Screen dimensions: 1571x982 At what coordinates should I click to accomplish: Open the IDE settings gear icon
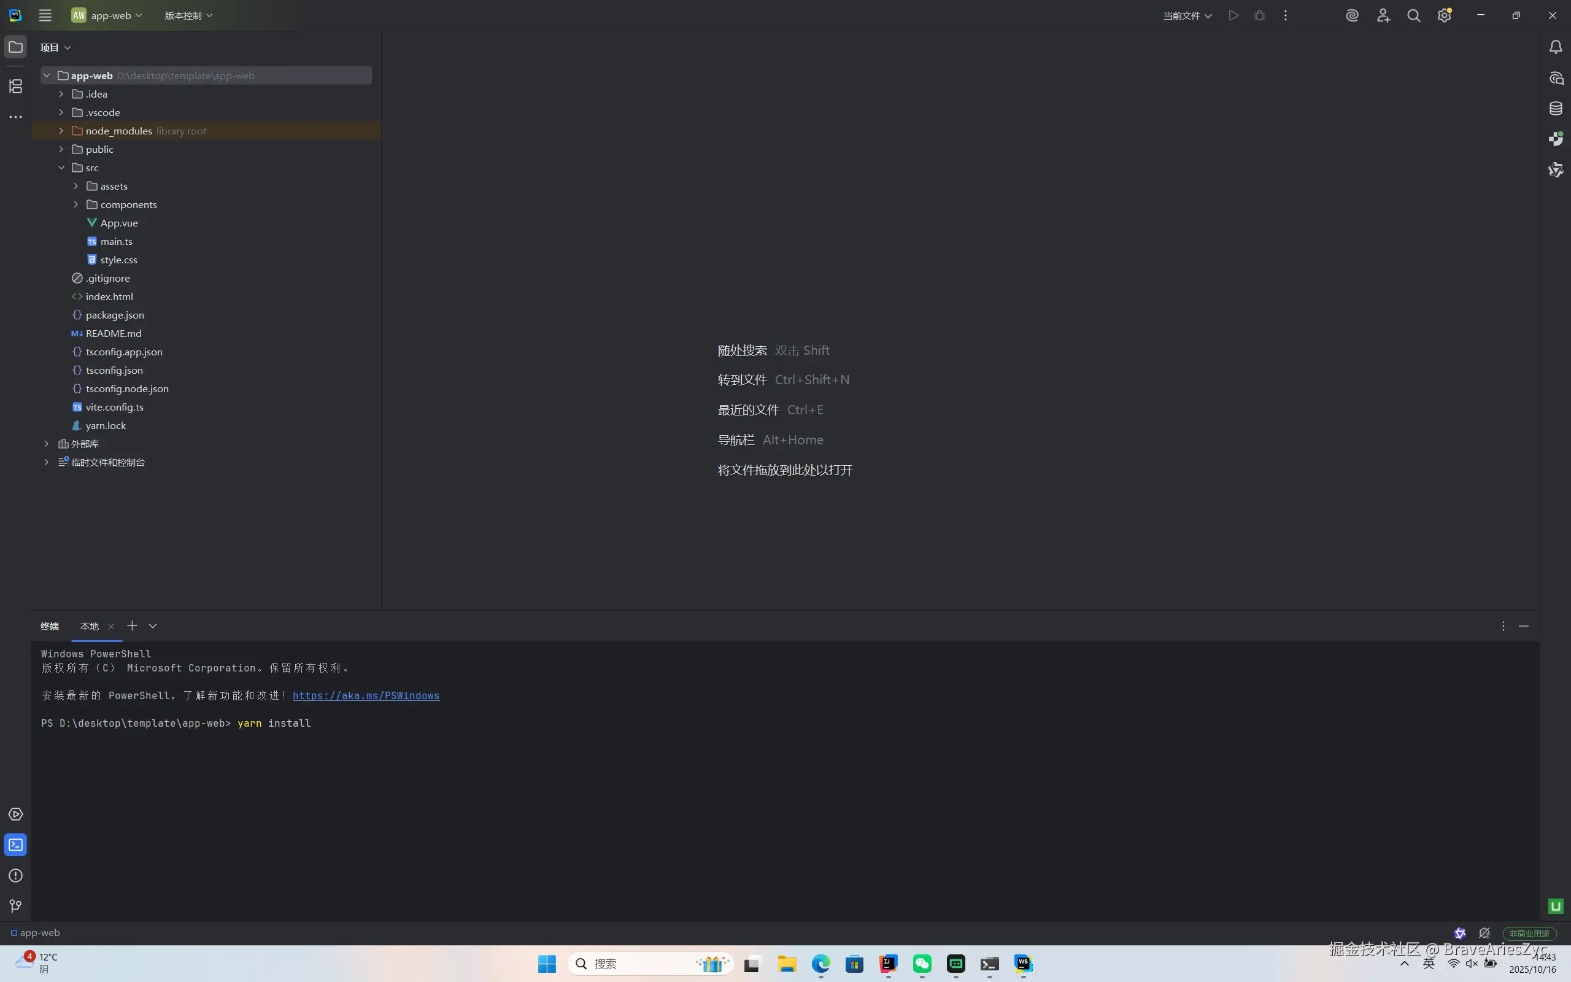tap(1444, 15)
